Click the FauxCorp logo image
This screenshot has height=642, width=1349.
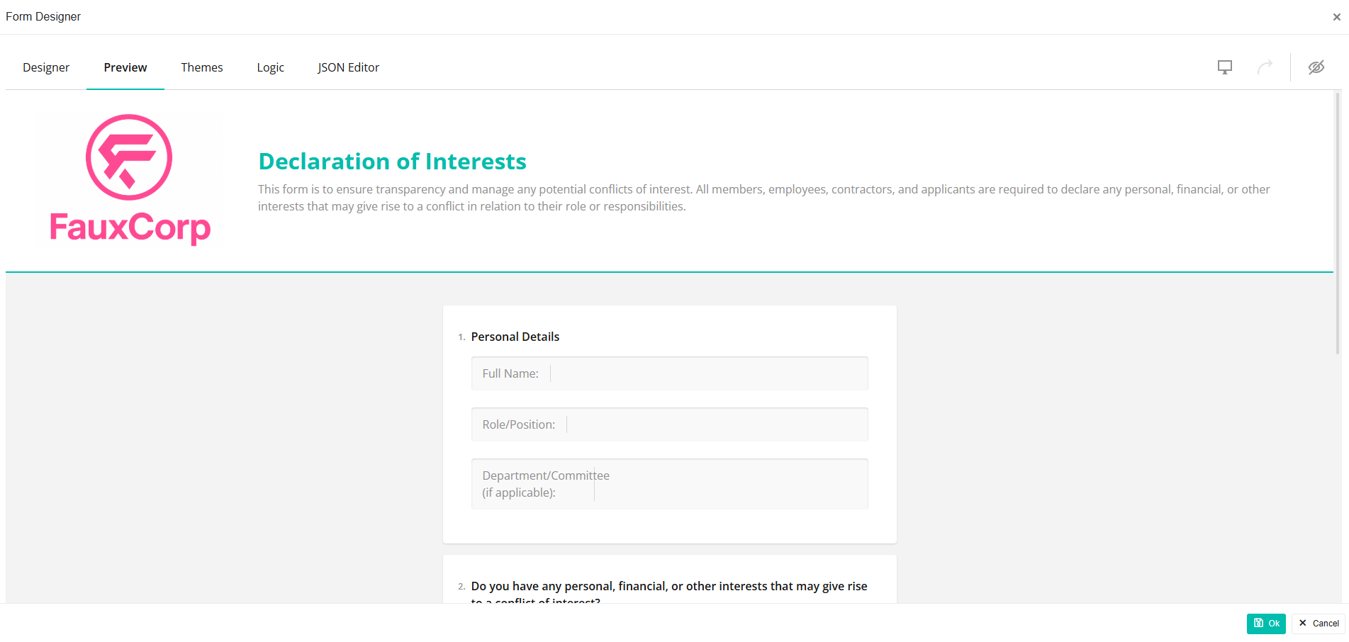(129, 180)
